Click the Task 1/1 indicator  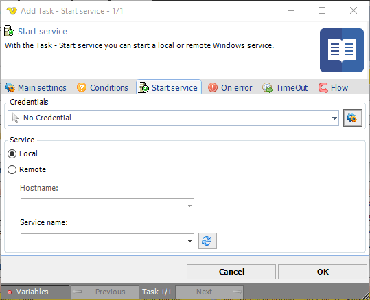[x=157, y=292]
